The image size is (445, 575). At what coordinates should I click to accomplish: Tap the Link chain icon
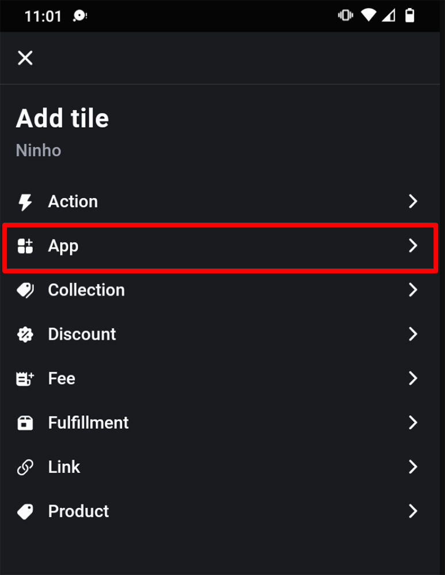25,467
